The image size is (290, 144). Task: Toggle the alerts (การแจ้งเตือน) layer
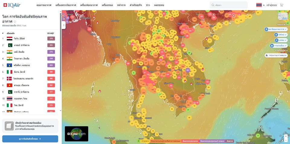click(x=278, y=46)
